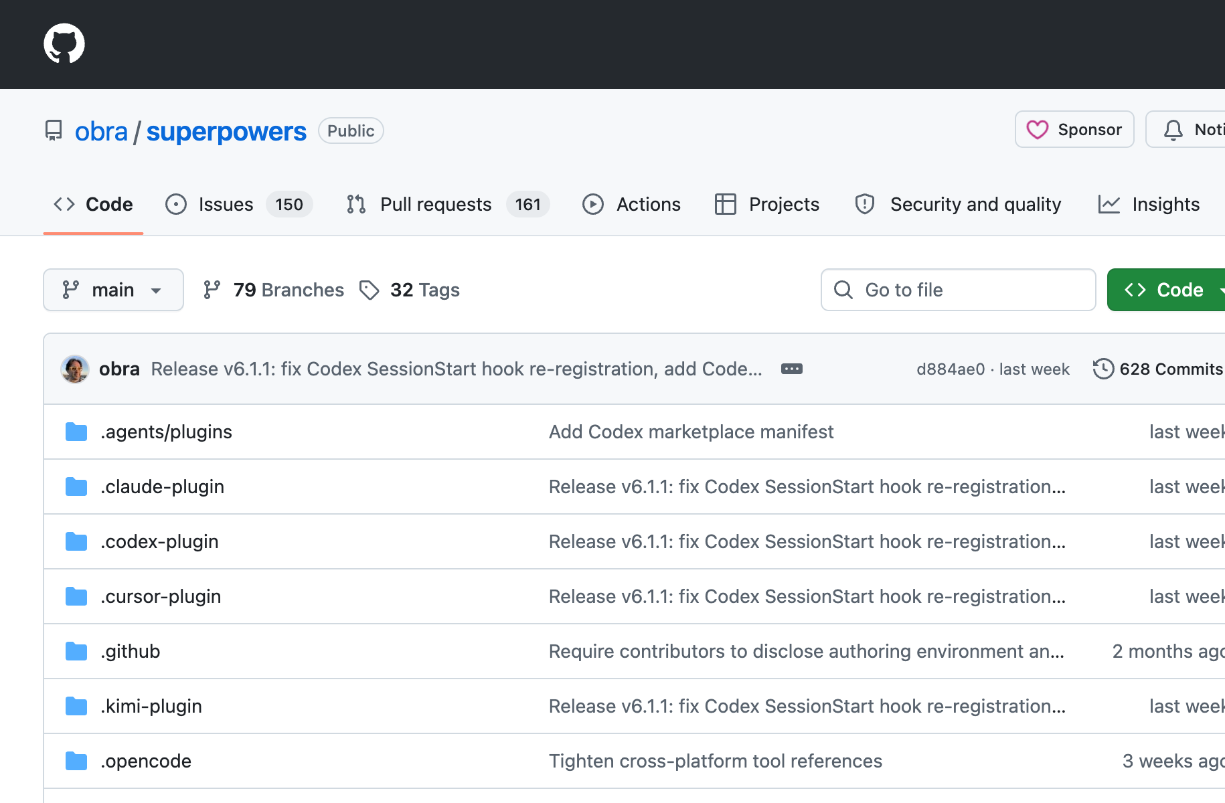The height and width of the screenshot is (803, 1225).
Task: Click the .codex-plugin folder icon
Action: coord(76,541)
